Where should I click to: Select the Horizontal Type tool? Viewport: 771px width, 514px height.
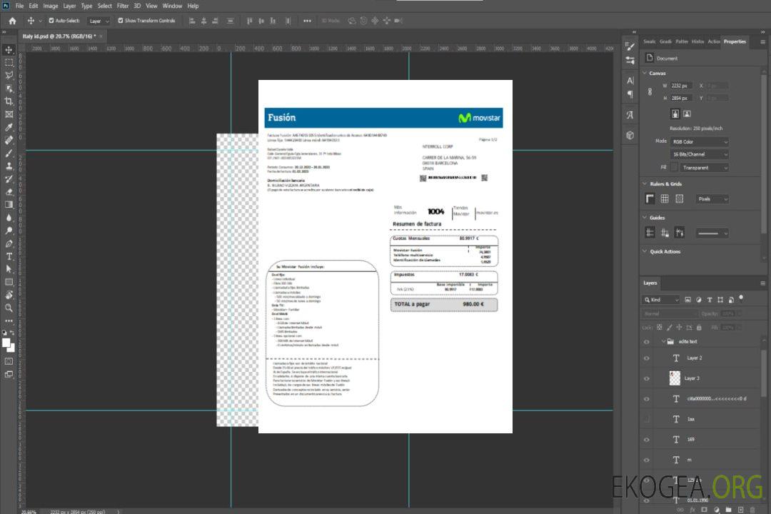pos(9,256)
